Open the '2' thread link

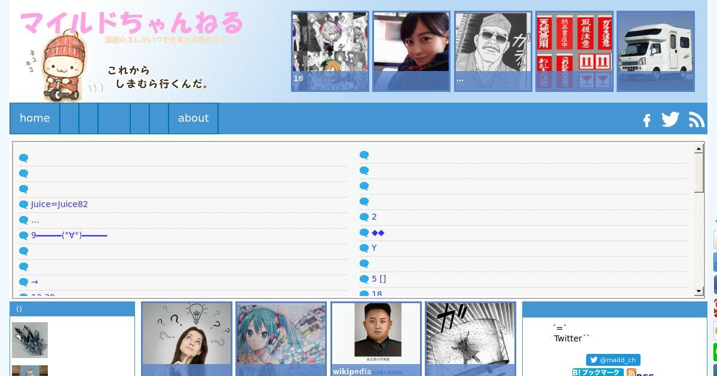tap(374, 217)
